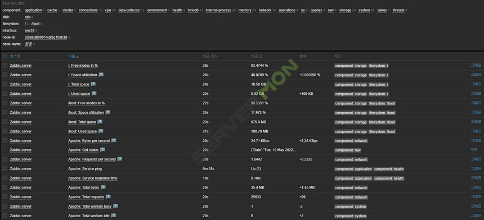Show description icon for Apache: Total bytes
Viewport: 484px width, 220px height.
[103, 187]
